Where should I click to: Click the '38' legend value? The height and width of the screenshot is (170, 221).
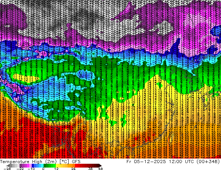click(x=91, y=169)
